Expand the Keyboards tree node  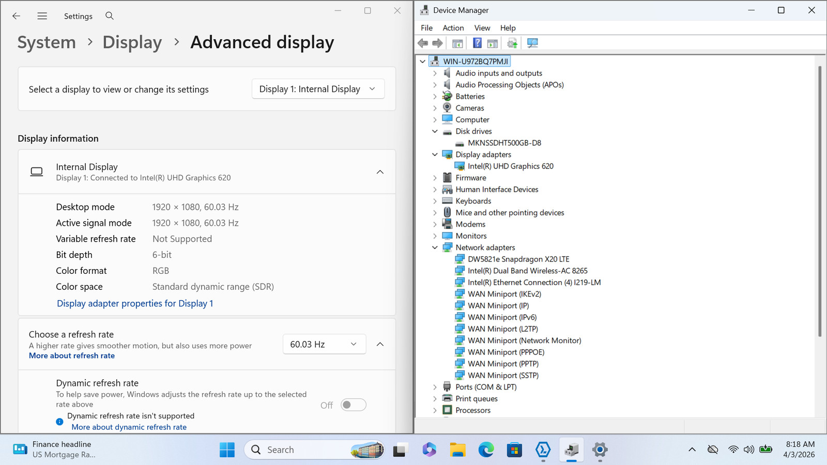(435, 201)
